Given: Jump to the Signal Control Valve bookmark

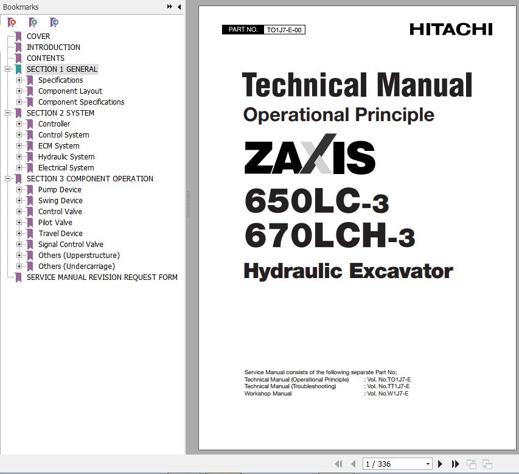Looking at the screenshot, I should [71, 244].
